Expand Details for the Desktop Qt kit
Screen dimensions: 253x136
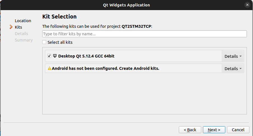coord(233,56)
